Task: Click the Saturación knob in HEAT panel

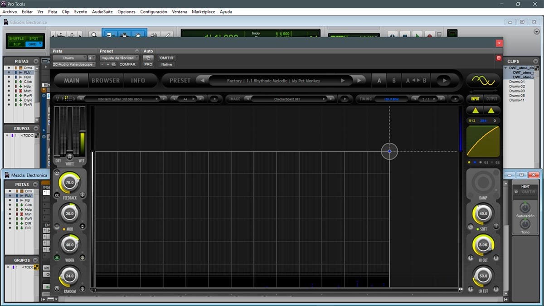Action: tap(525, 208)
